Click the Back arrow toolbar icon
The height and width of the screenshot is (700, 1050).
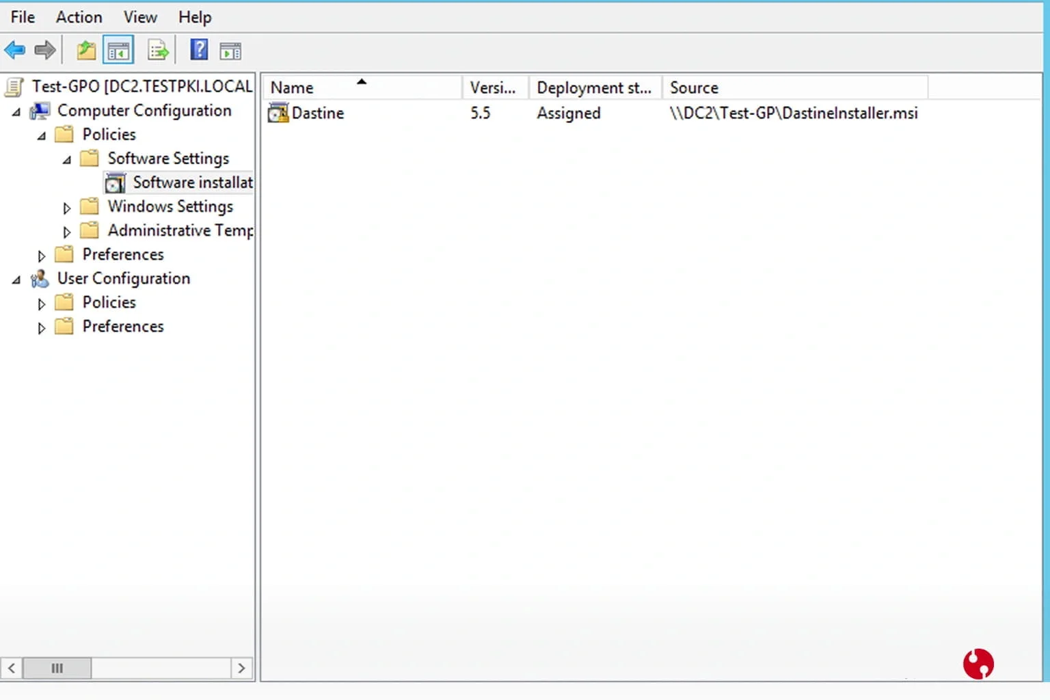coord(15,50)
